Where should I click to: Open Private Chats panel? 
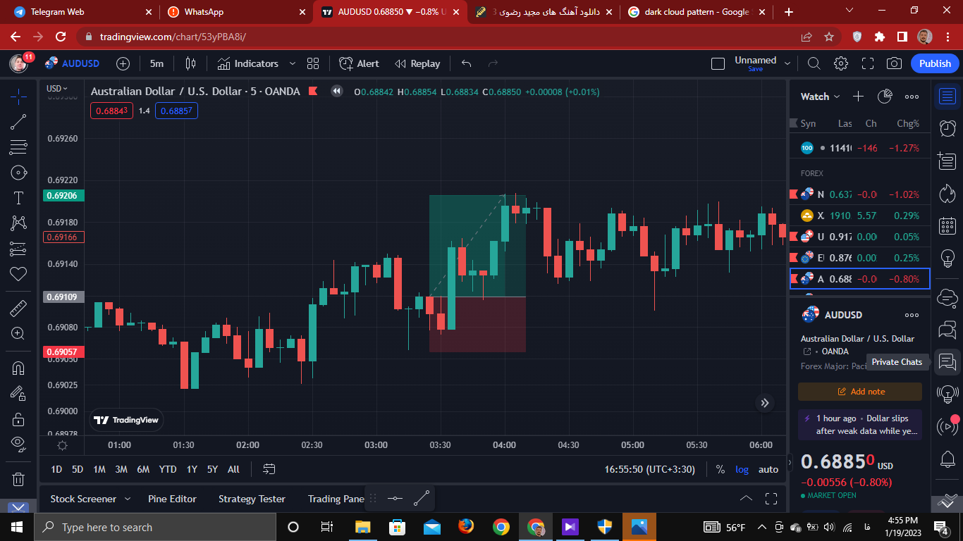click(x=947, y=362)
